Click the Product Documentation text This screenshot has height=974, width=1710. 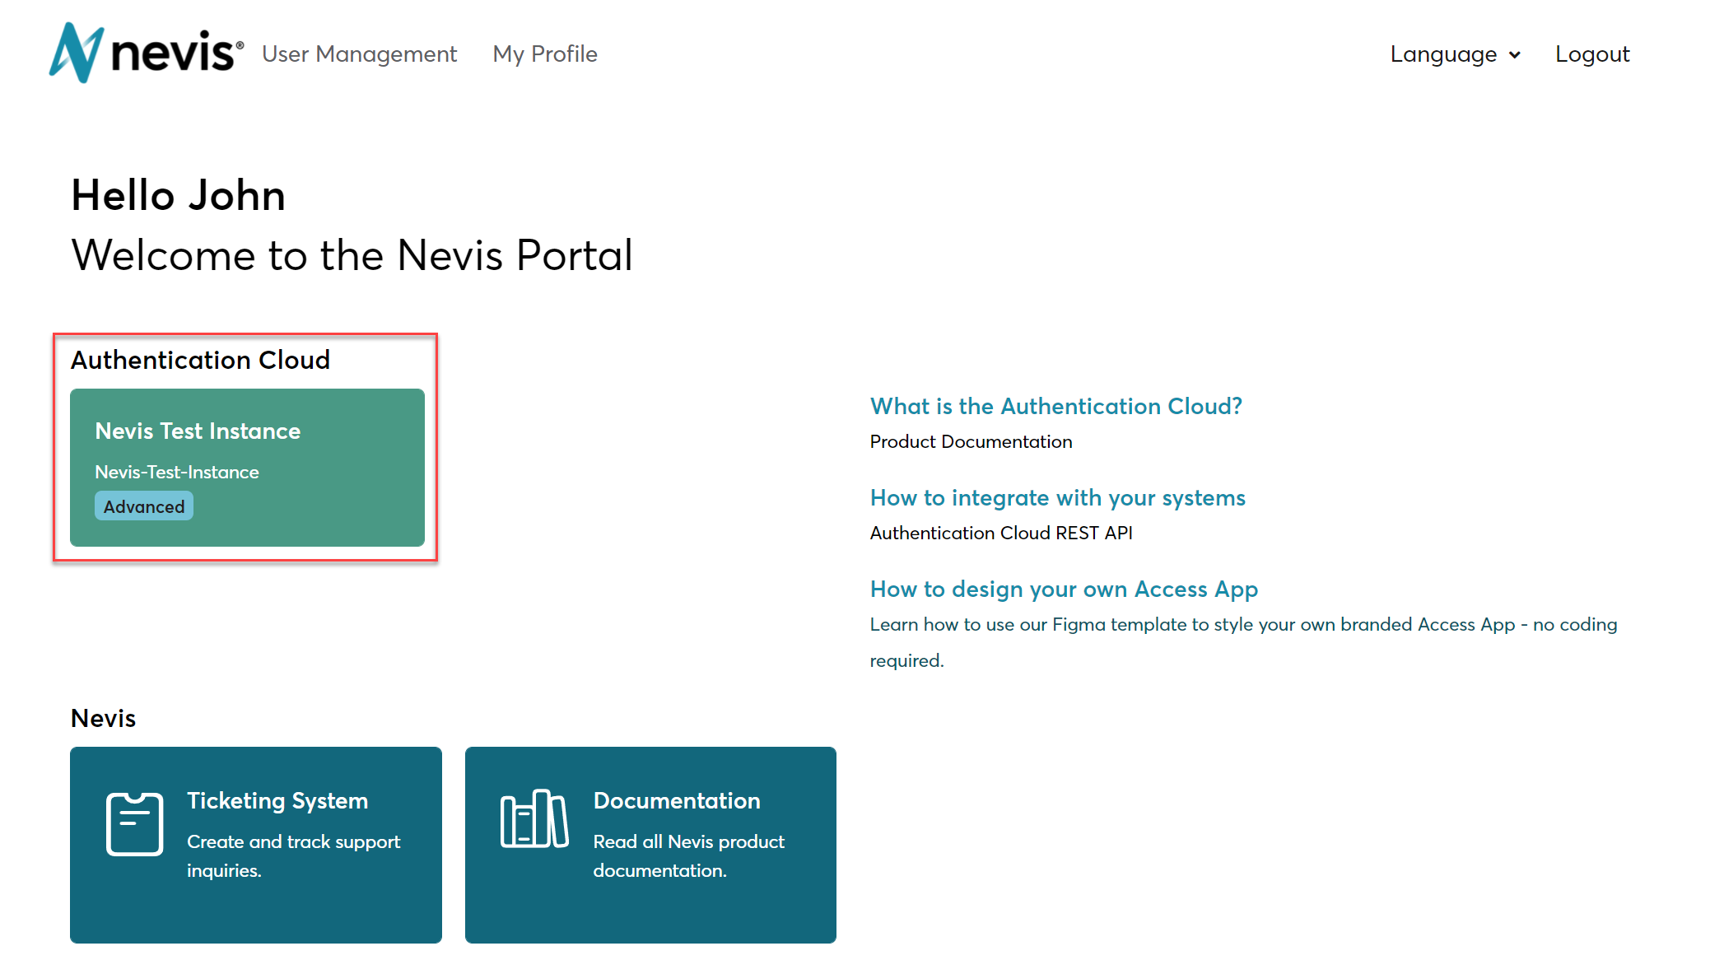pyautogui.click(x=971, y=441)
